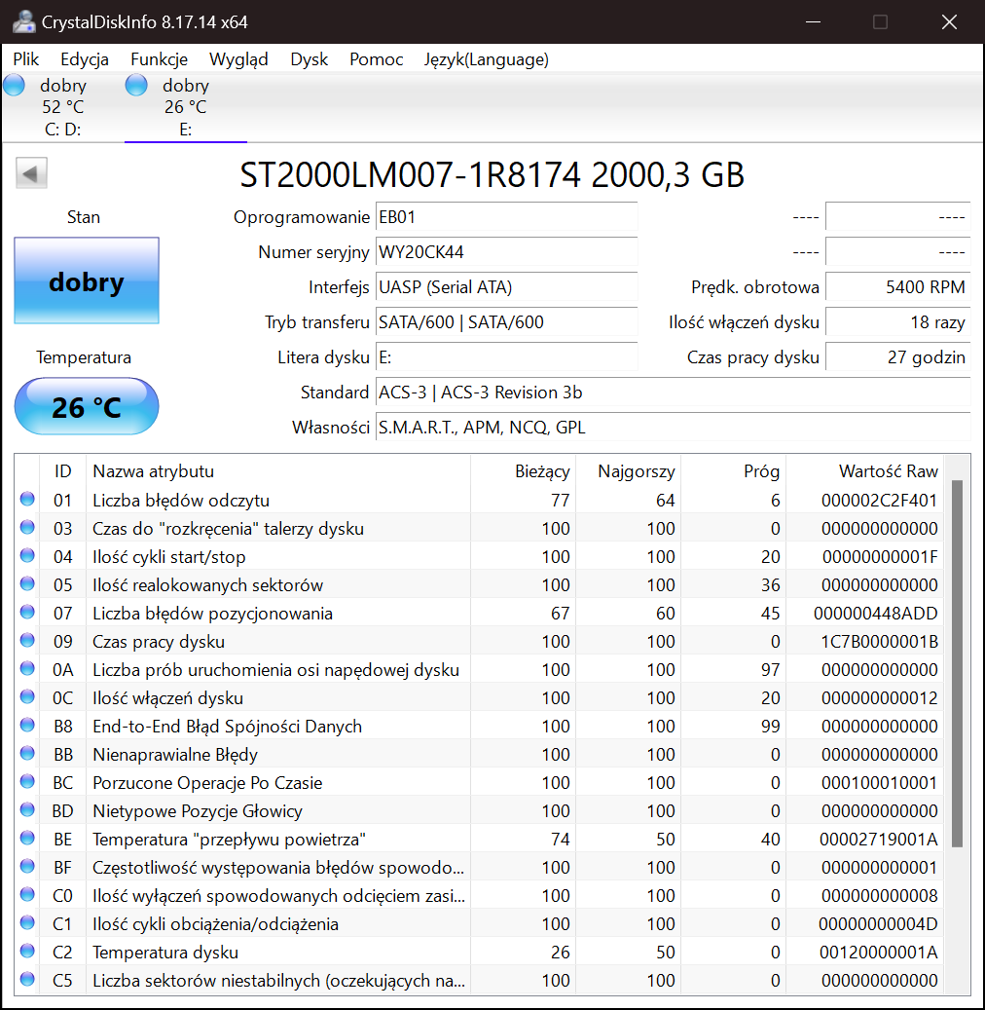The height and width of the screenshot is (1010, 985).
Task: Click the rotation speed field 5400 RPM
Action: pyautogui.click(x=898, y=287)
